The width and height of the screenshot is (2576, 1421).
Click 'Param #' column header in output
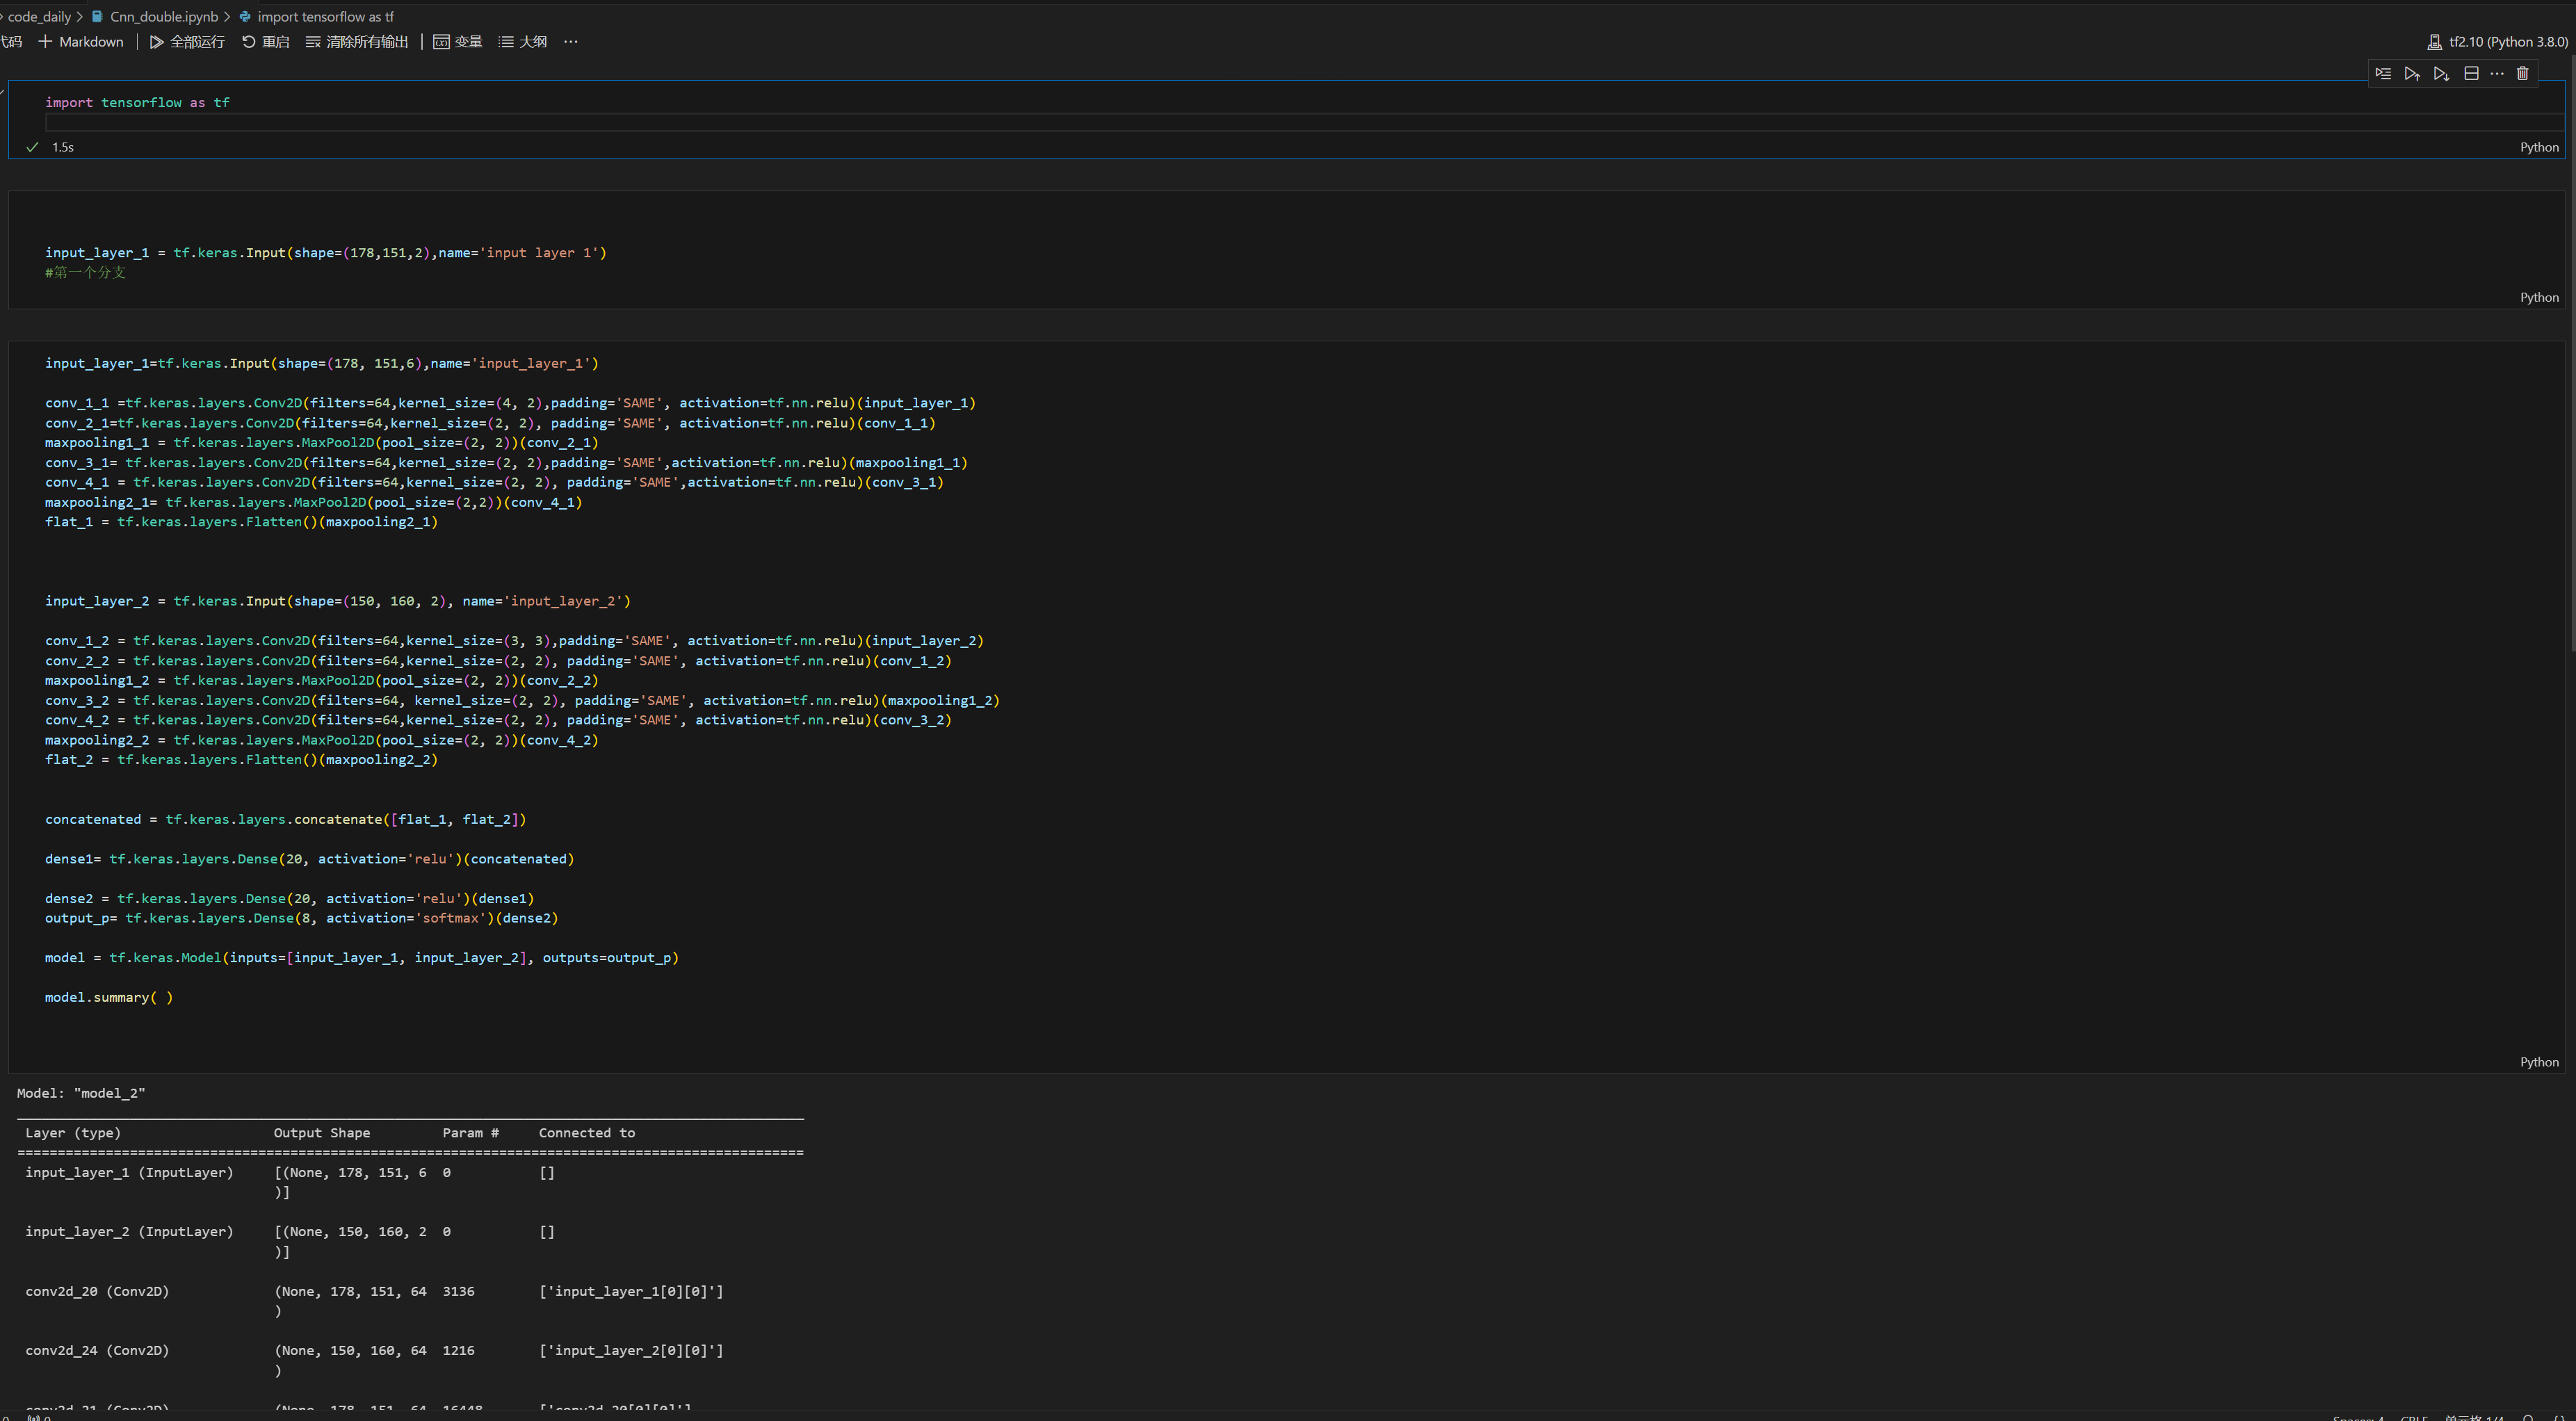pos(471,1134)
